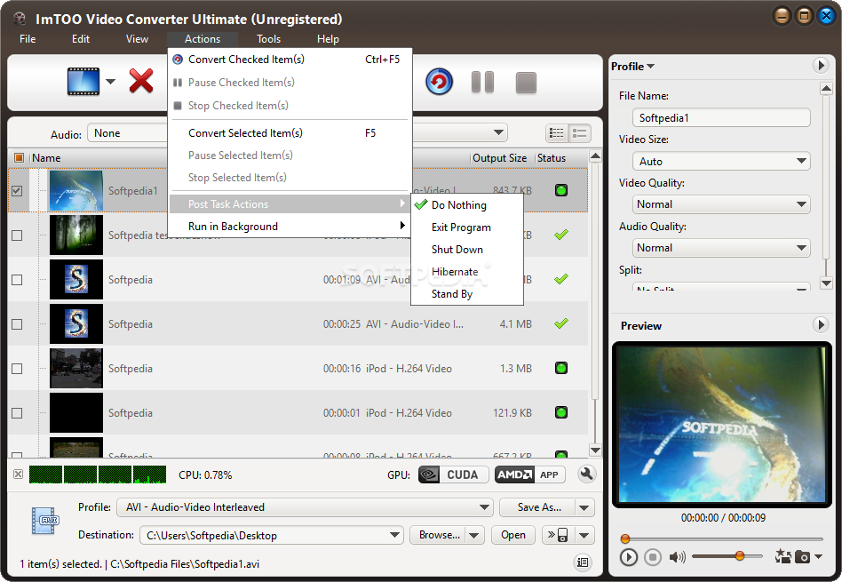This screenshot has height=582, width=842.
Task: Click the blue Convert toolbar icon
Action: pos(440,82)
